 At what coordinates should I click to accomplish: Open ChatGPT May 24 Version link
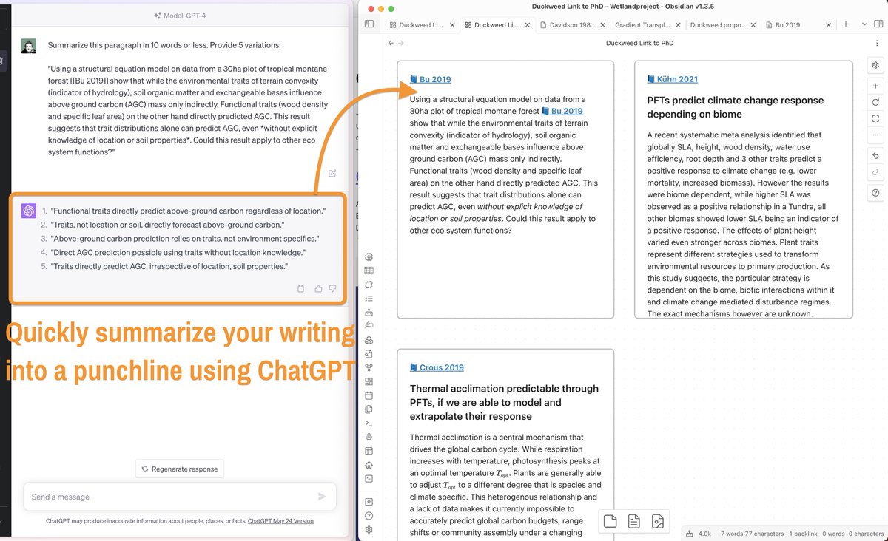point(280,521)
